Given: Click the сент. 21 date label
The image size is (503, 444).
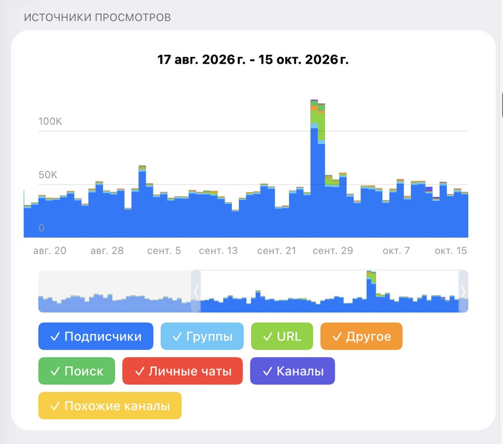Looking at the screenshot, I should point(277,251).
